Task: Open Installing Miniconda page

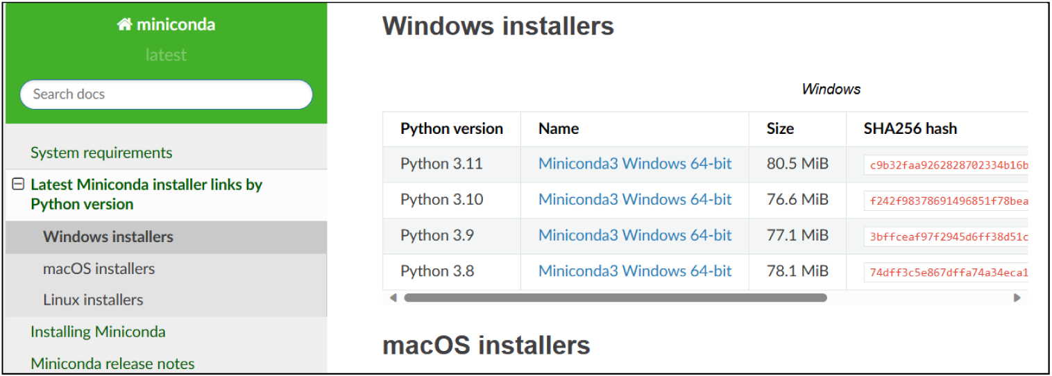Action: click(98, 332)
